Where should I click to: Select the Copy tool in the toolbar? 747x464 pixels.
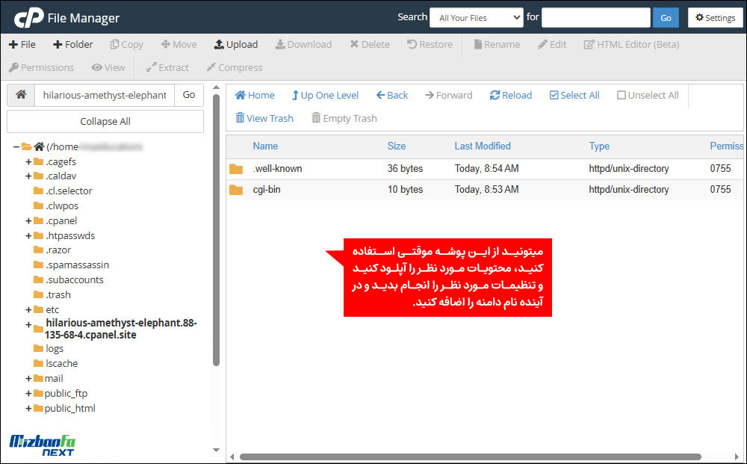(x=126, y=44)
